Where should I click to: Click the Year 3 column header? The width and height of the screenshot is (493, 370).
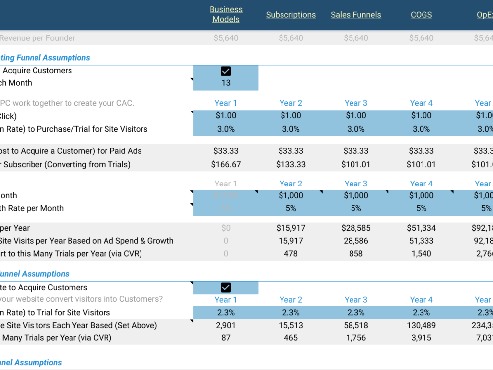click(356, 103)
